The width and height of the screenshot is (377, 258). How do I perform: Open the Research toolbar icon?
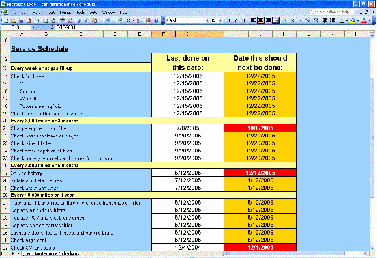[x=70, y=20]
